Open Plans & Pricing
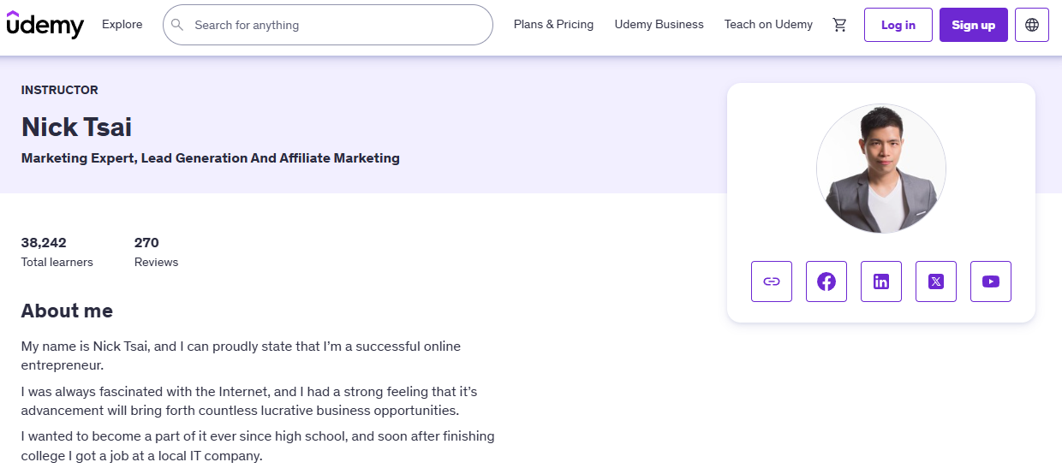 tap(553, 24)
